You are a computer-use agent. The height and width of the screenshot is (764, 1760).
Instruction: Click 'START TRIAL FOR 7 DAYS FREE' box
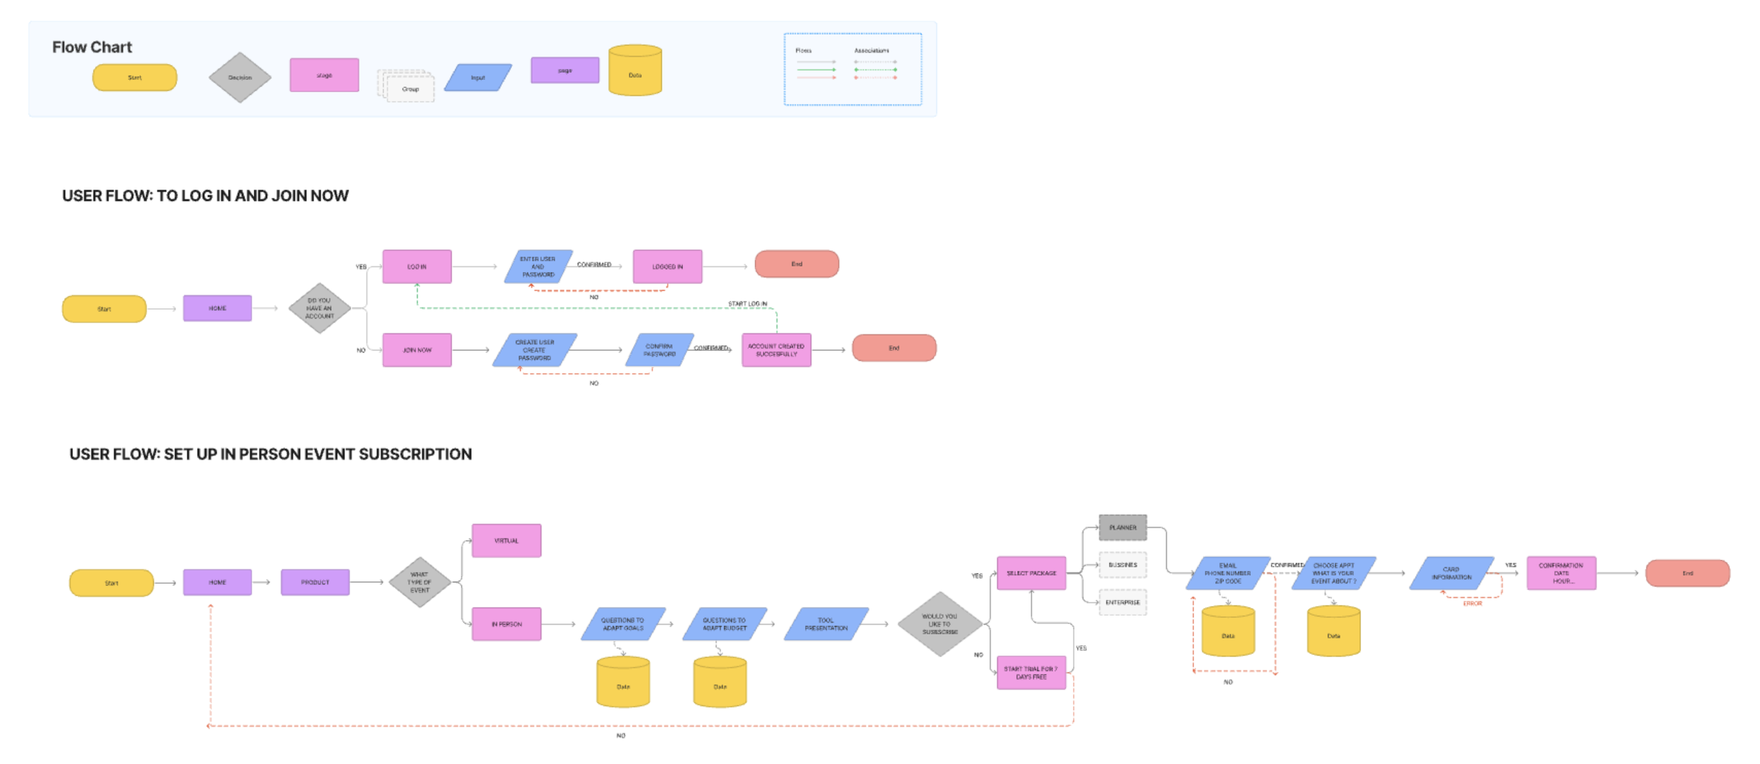pyautogui.click(x=1031, y=672)
